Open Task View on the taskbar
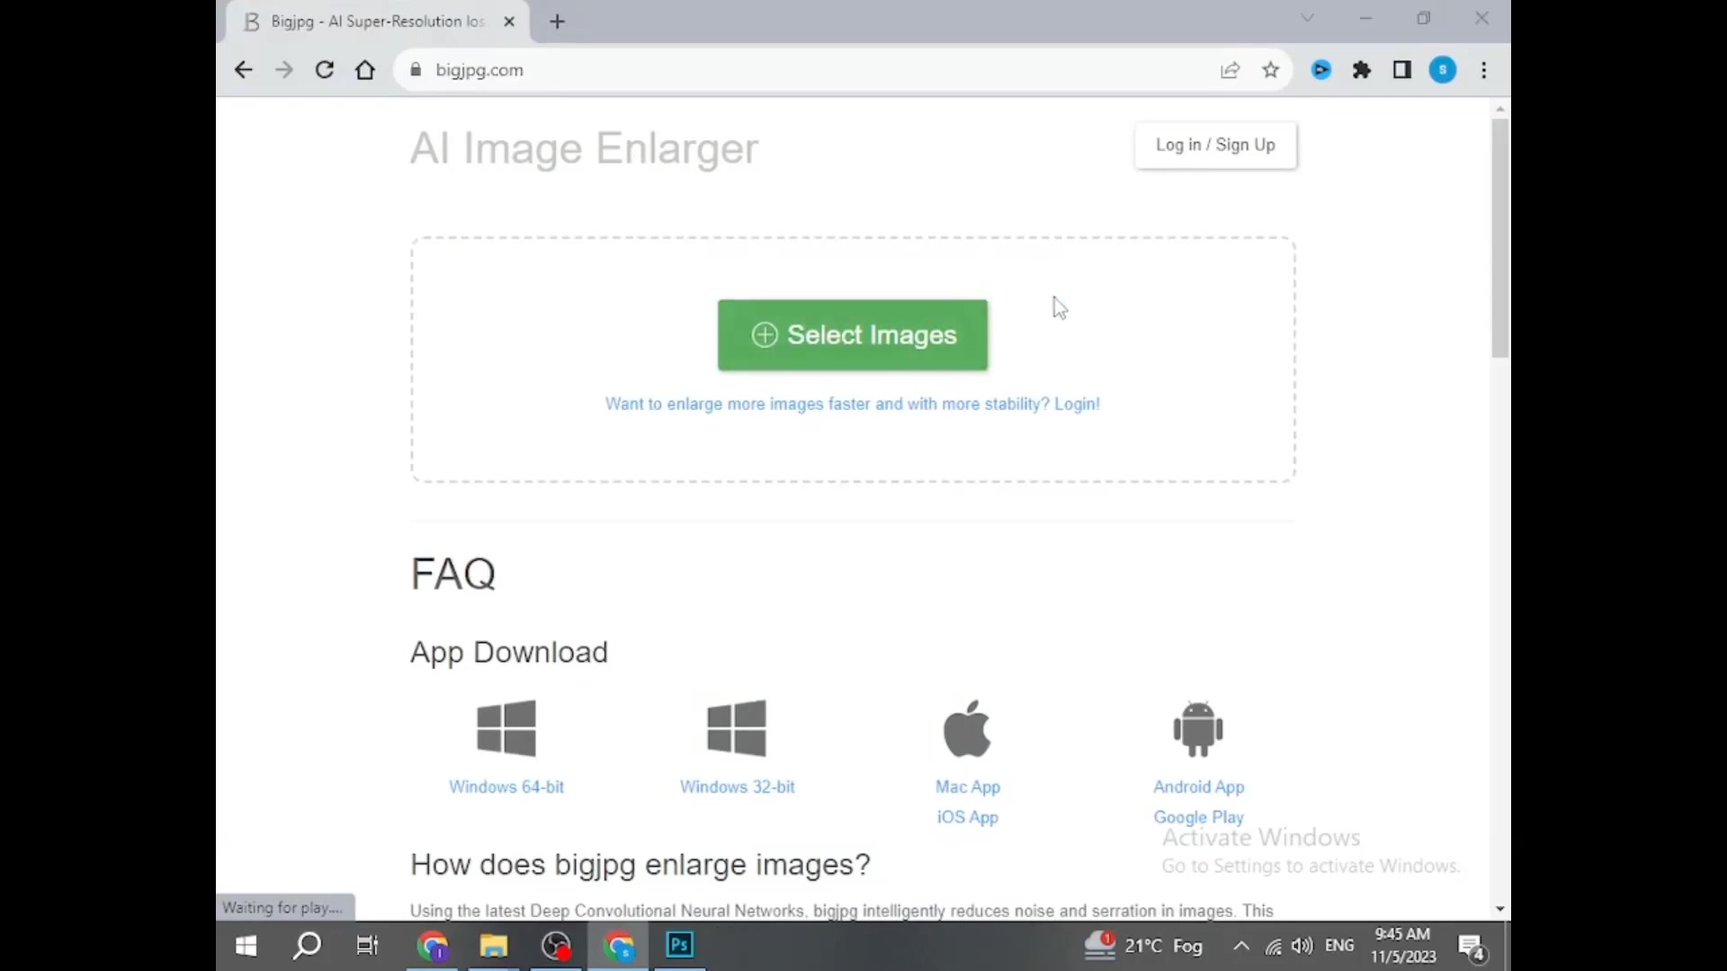Image resolution: width=1727 pixels, height=971 pixels. coord(368,946)
